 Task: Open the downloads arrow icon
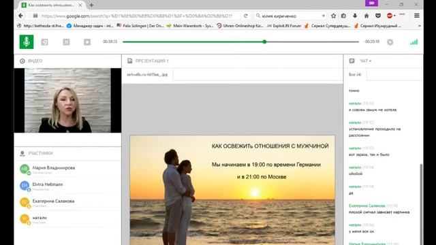coord(355,16)
